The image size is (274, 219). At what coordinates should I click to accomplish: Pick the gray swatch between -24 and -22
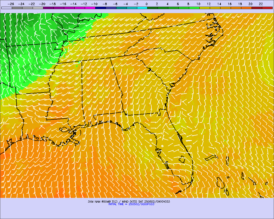[x=28, y=8]
